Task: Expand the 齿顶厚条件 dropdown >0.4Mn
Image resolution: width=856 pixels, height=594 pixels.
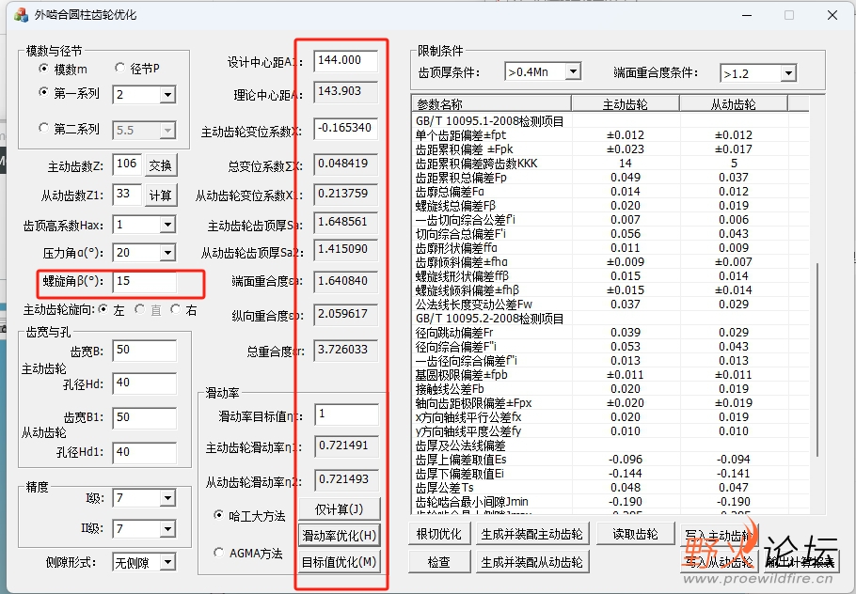Action: 573,70
